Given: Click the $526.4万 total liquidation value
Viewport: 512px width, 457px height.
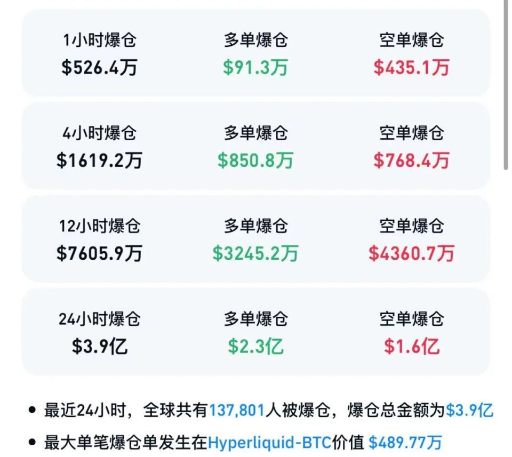Looking at the screenshot, I should [99, 67].
